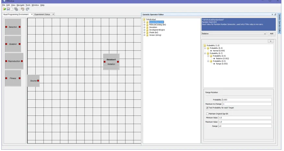Click the Maximum to Change field

[x=247, y=104]
